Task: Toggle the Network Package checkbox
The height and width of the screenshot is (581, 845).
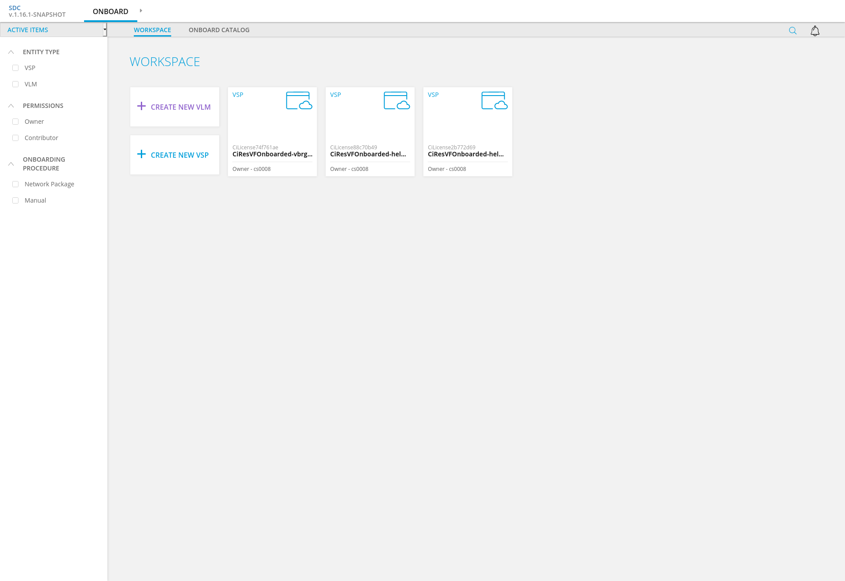Action: pos(15,184)
